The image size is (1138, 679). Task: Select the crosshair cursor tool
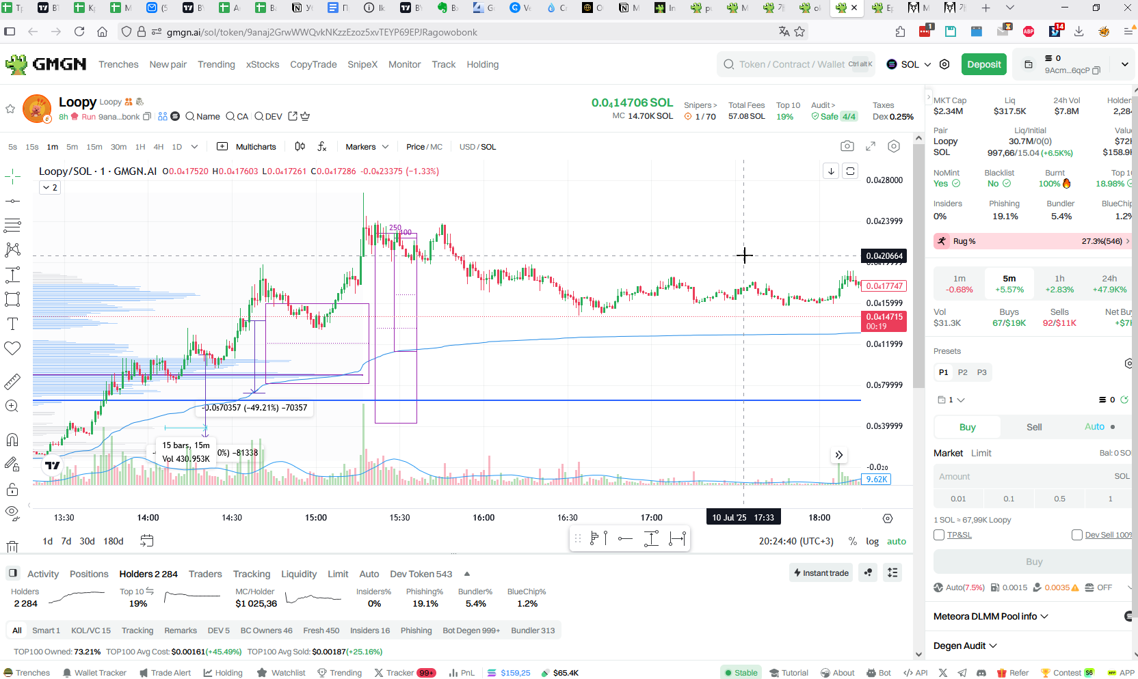pos(12,177)
